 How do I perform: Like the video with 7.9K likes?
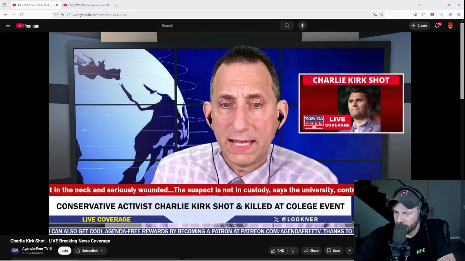coord(278,250)
